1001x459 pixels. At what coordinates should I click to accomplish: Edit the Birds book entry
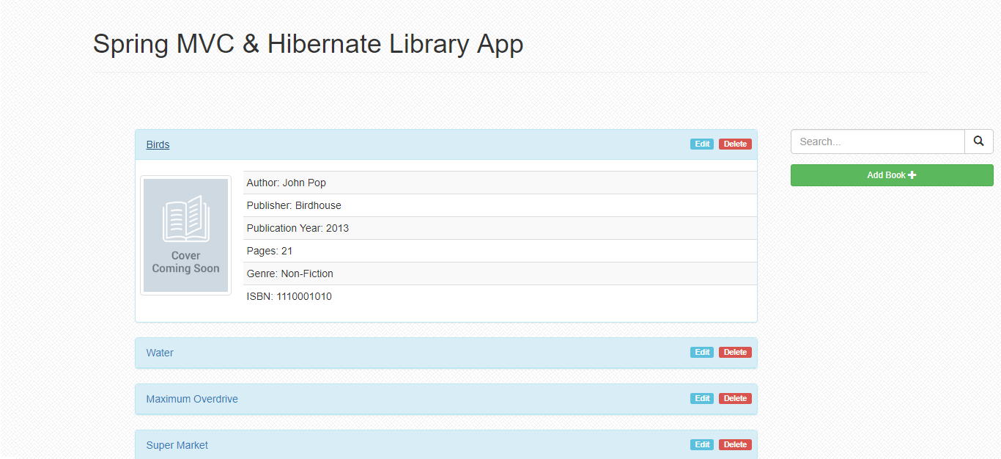[701, 144]
